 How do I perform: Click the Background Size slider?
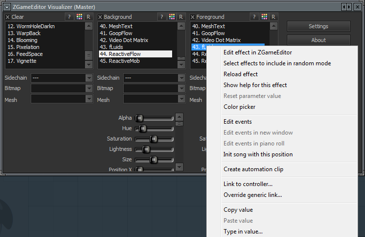(x=154, y=160)
